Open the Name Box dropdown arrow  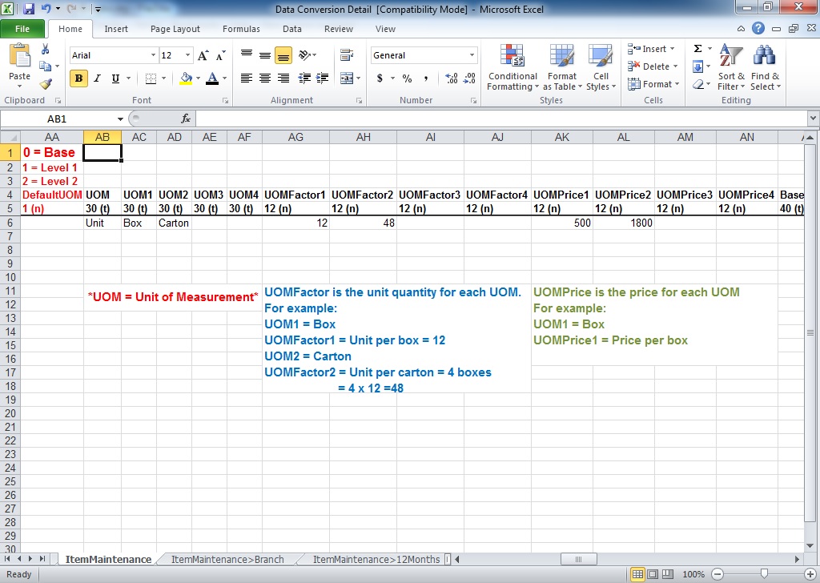120,119
